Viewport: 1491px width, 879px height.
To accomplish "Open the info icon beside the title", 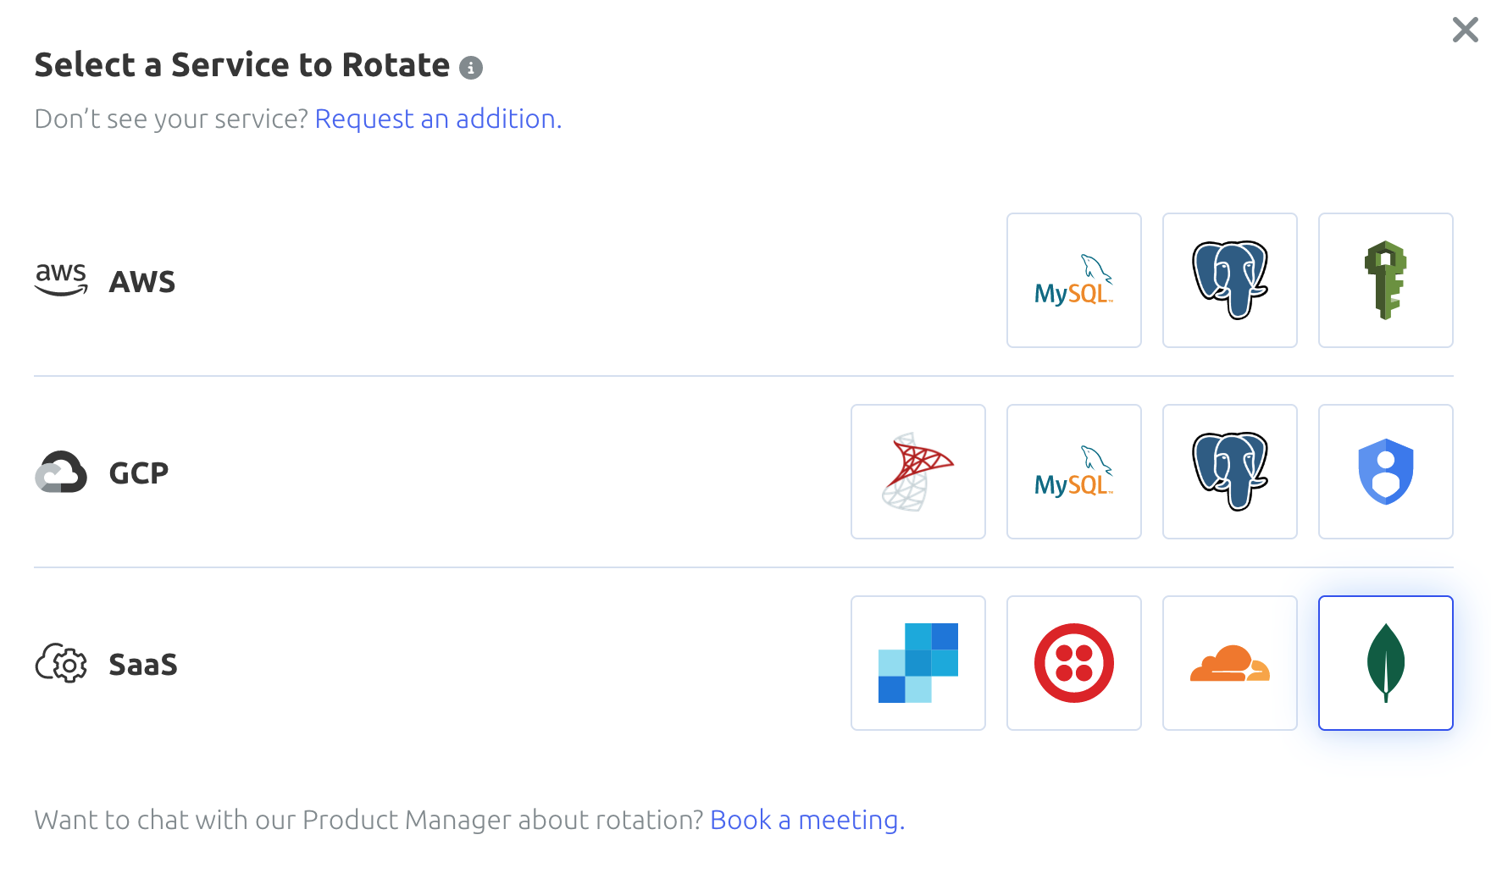I will click(471, 68).
